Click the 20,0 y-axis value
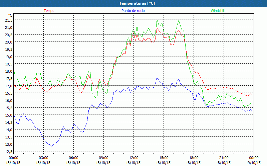The height and width of the screenshot is (166, 267). click(x=9, y=42)
